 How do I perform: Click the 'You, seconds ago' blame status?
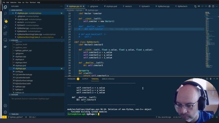[x=164, y=117]
